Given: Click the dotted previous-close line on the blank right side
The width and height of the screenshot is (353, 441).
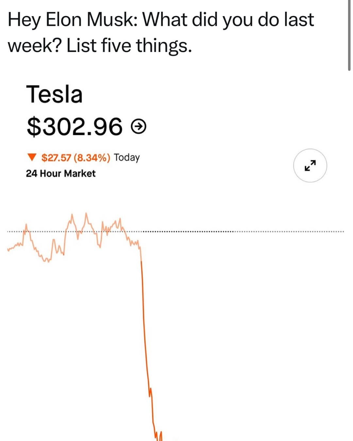Looking at the screenshot, I should (242, 232).
